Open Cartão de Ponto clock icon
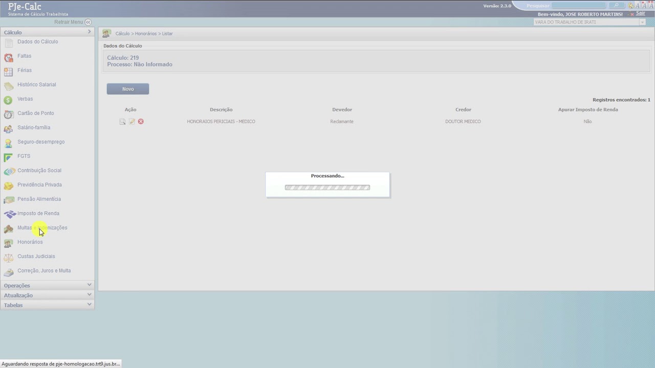Image resolution: width=655 pixels, height=368 pixels. pyautogui.click(x=8, y=115)
